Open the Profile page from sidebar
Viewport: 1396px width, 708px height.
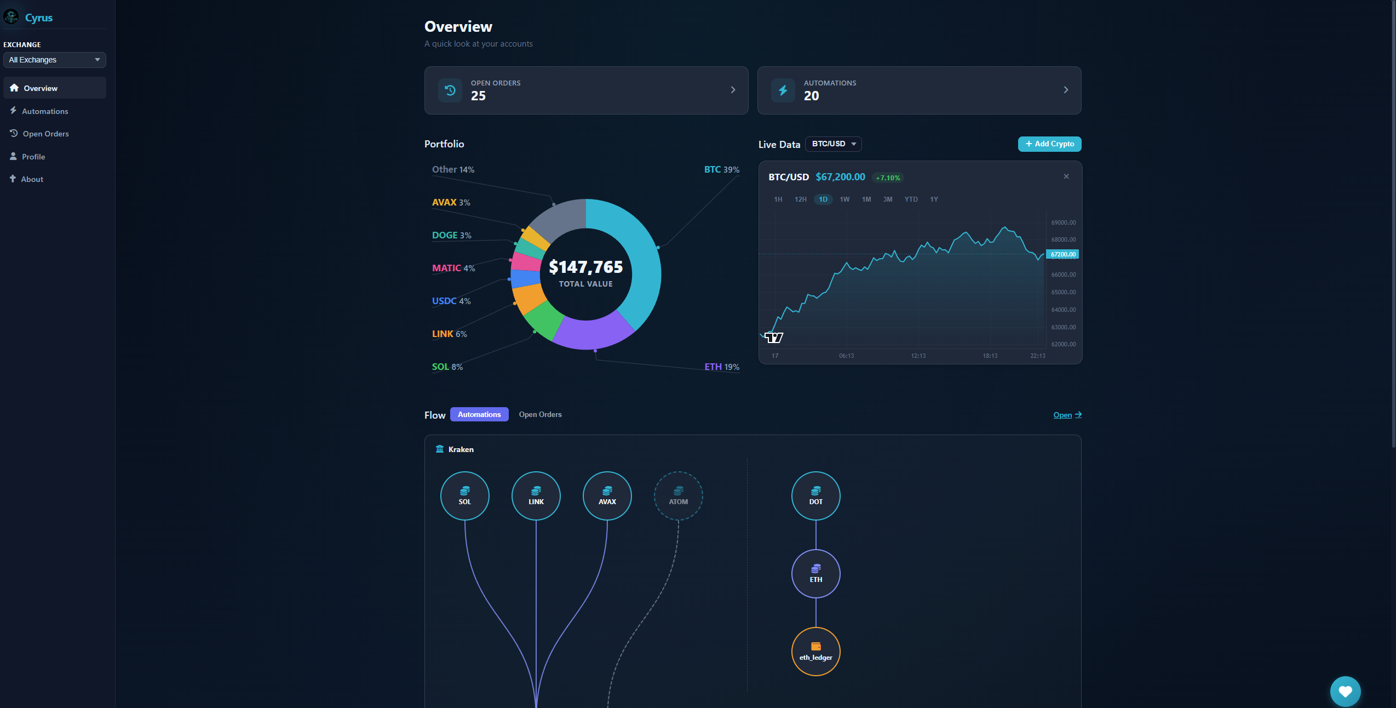(55, 157)
